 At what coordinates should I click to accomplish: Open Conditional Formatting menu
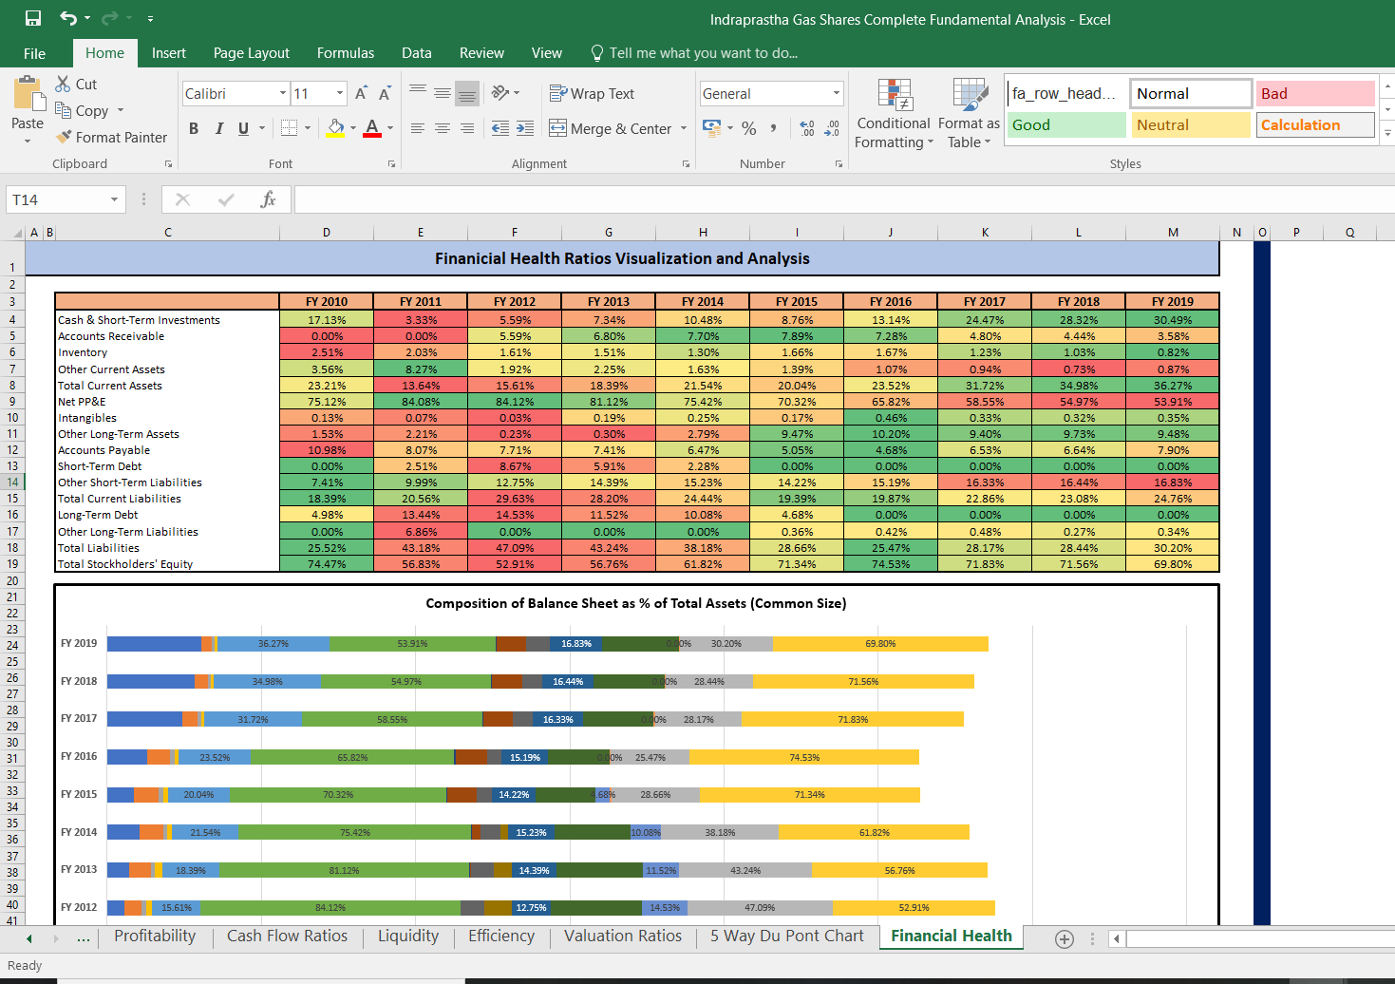[894, 113]
